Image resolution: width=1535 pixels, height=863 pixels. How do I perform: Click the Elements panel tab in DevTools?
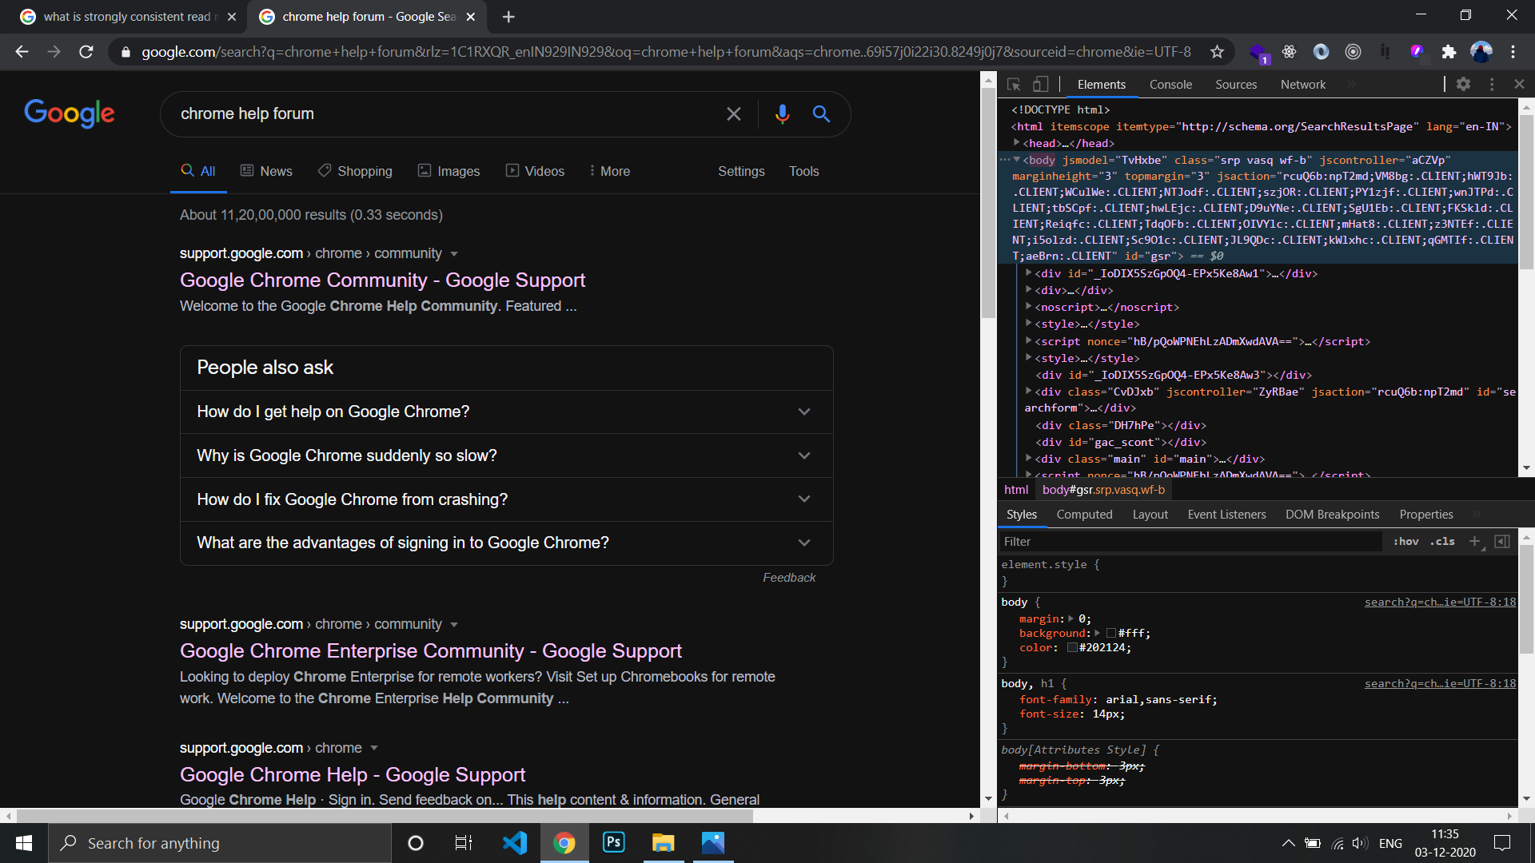(x=1102, y=83)
